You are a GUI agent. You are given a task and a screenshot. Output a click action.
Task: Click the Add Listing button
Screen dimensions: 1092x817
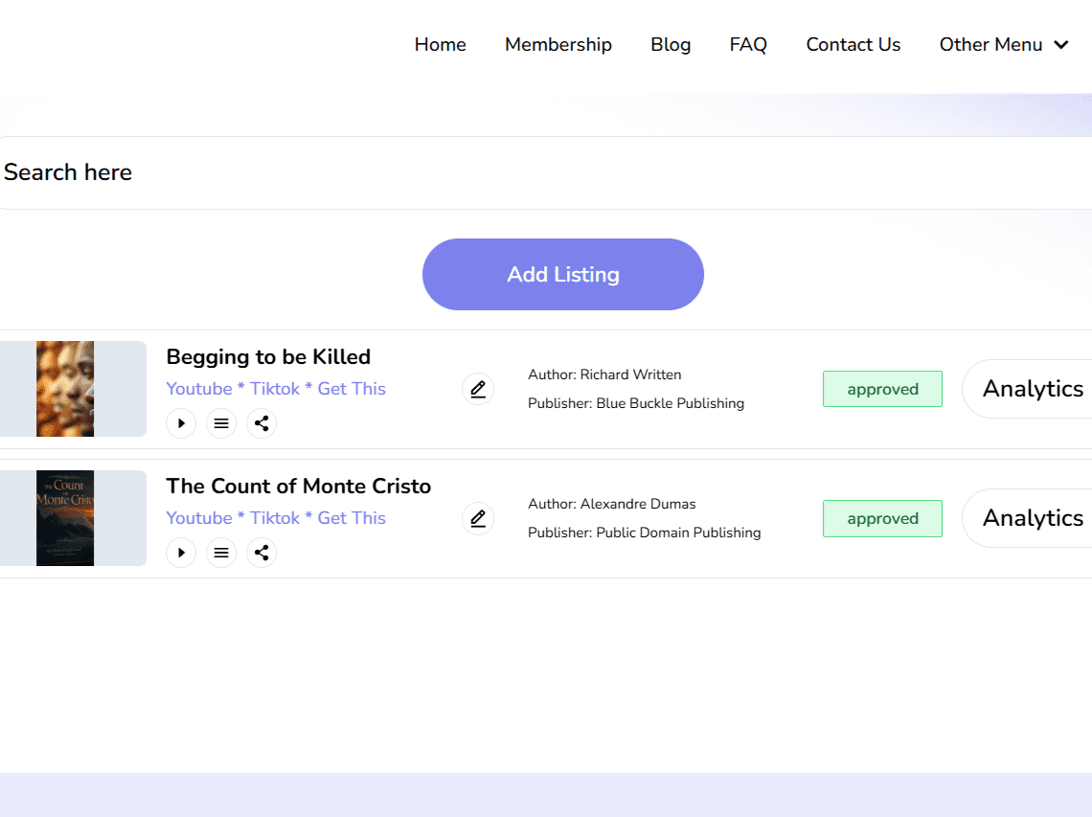pos(563,275)
